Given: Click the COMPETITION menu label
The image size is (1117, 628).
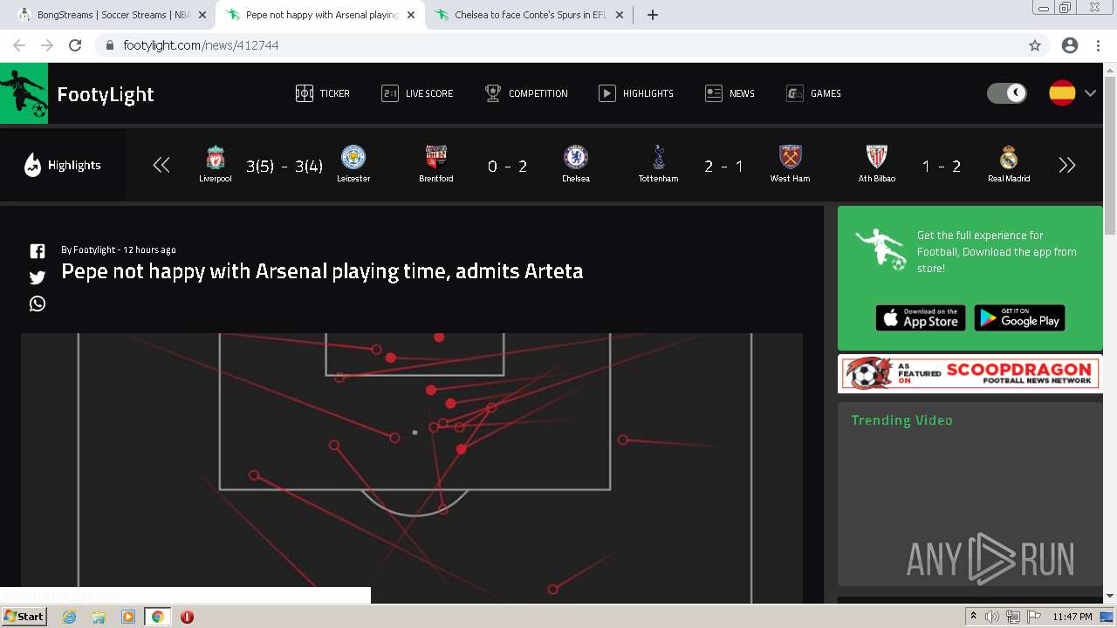Looking at the screenshot, I should (x=538, y=93).
